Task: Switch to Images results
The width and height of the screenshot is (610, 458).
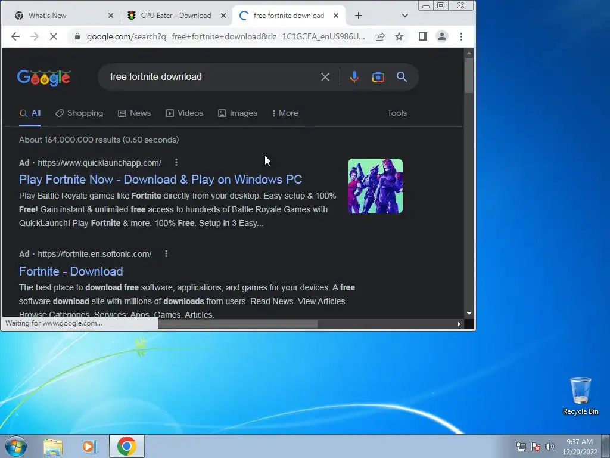Action: 238,113
